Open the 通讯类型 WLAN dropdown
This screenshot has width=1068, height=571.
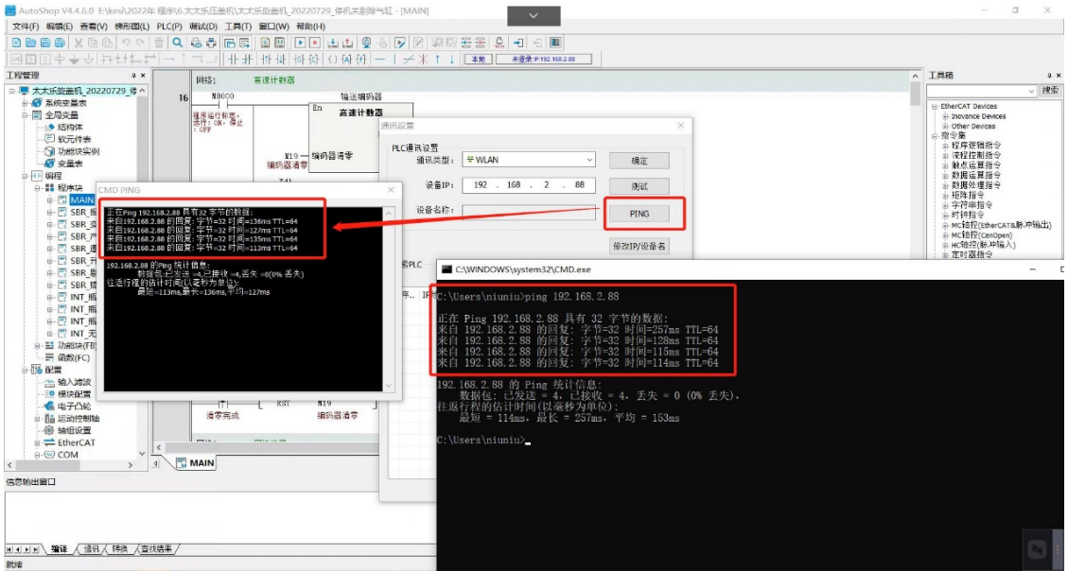529,160
